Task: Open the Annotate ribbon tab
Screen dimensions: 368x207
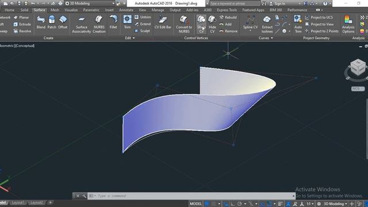Action: 126,10
